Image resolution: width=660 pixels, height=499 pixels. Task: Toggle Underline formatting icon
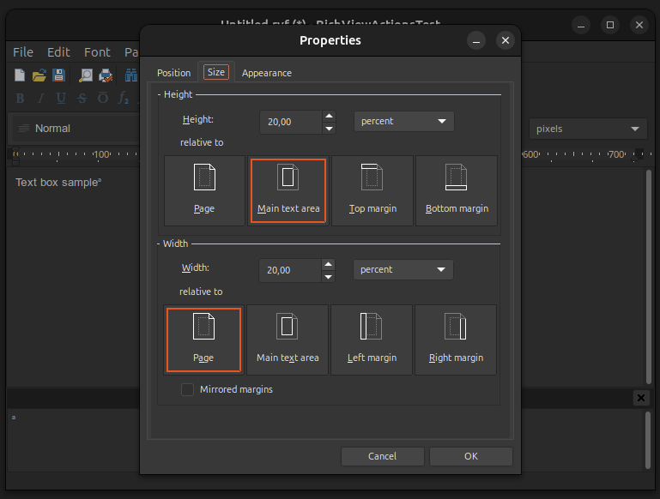[x=61, y=98]
